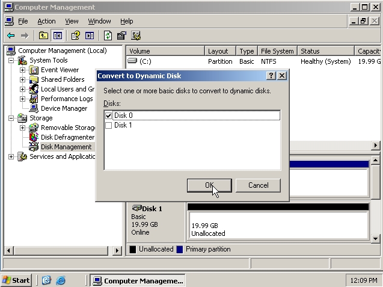
Task: Collapse the Storage tree node
Action: [11, 118]
